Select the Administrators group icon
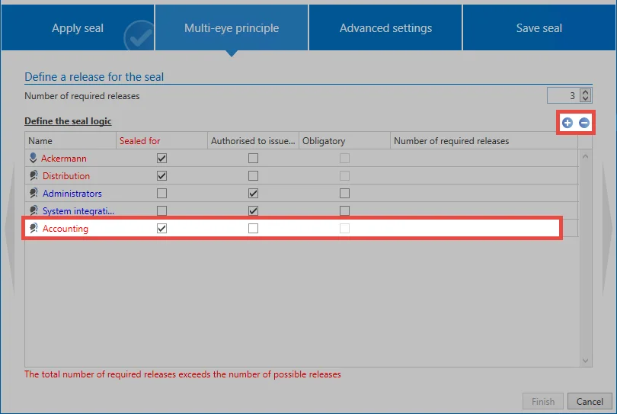The image size is (617, 414). [x=34, y=193]
